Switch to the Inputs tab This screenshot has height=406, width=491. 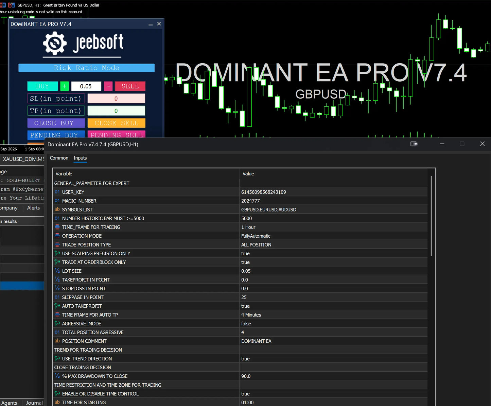pyautogui.click(x=80, y=158)
